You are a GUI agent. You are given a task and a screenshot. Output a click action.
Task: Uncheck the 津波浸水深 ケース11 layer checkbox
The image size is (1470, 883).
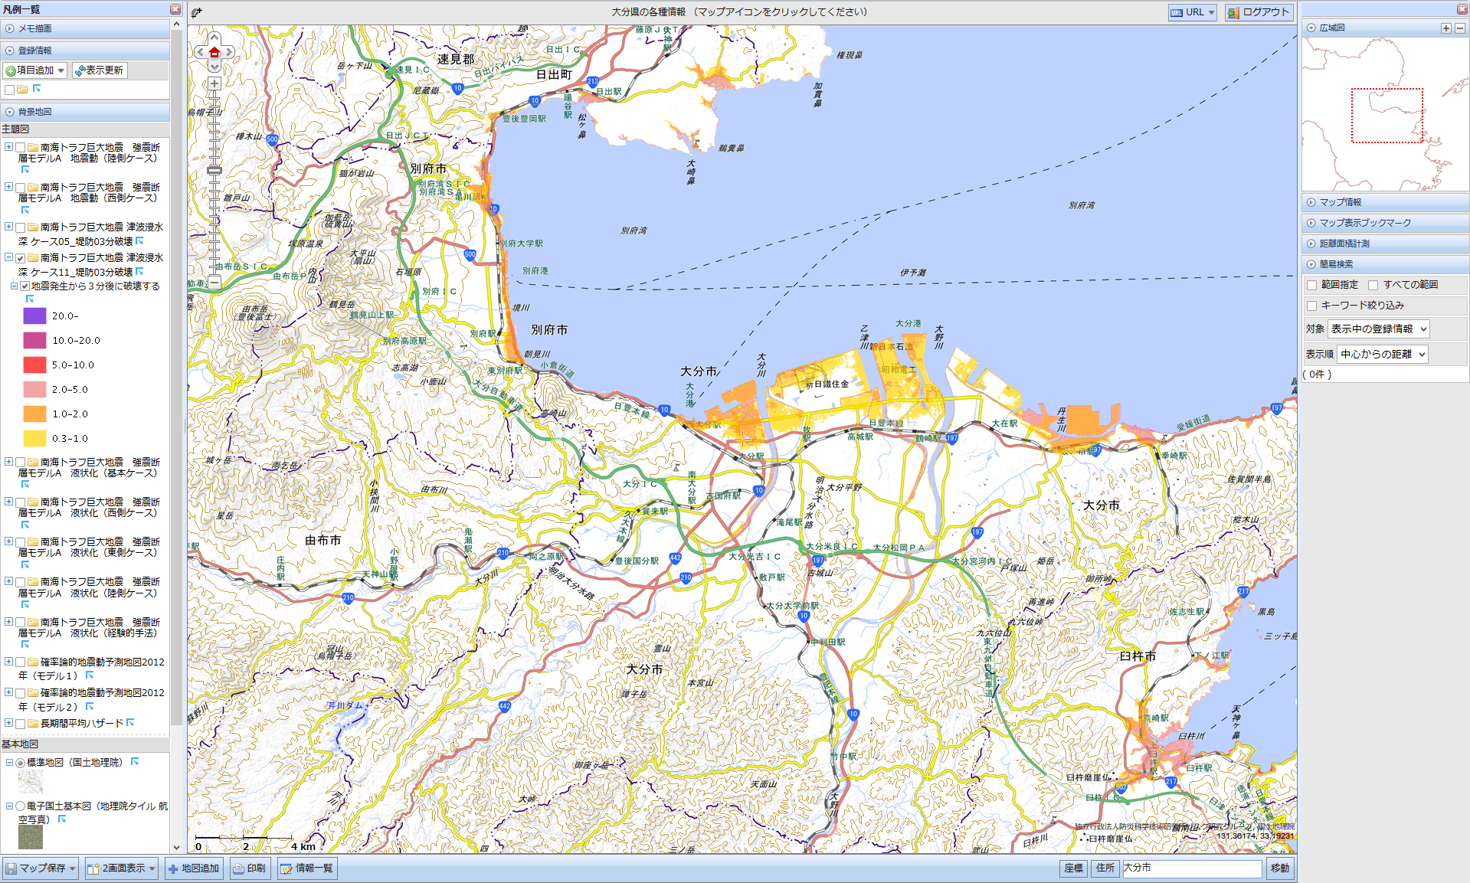point(21,258)
